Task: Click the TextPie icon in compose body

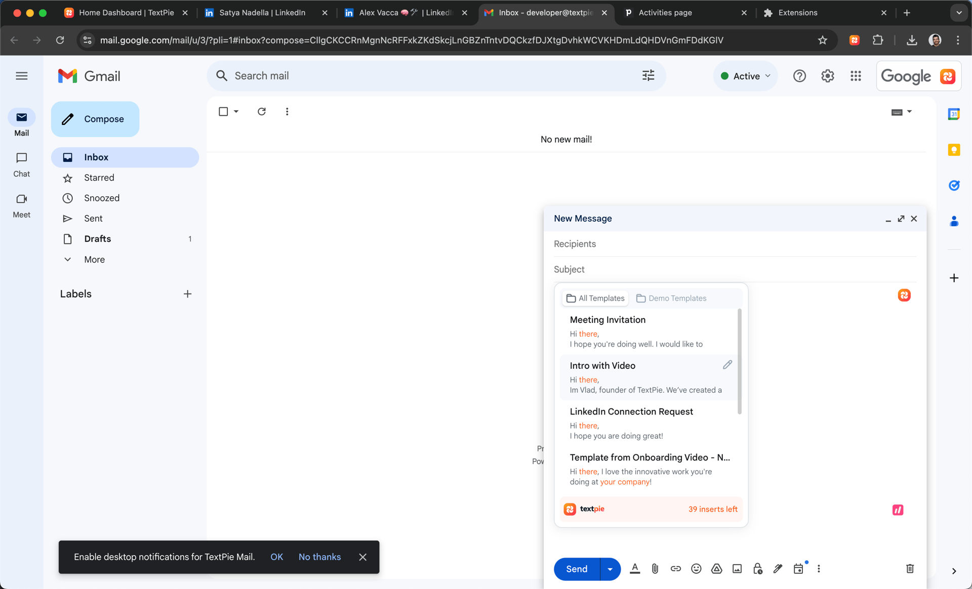Action: [x=904, y=295]
